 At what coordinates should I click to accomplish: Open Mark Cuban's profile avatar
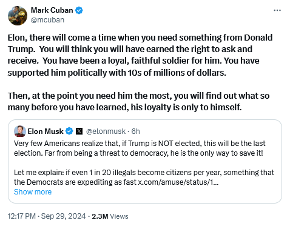(x=18, y=16)
